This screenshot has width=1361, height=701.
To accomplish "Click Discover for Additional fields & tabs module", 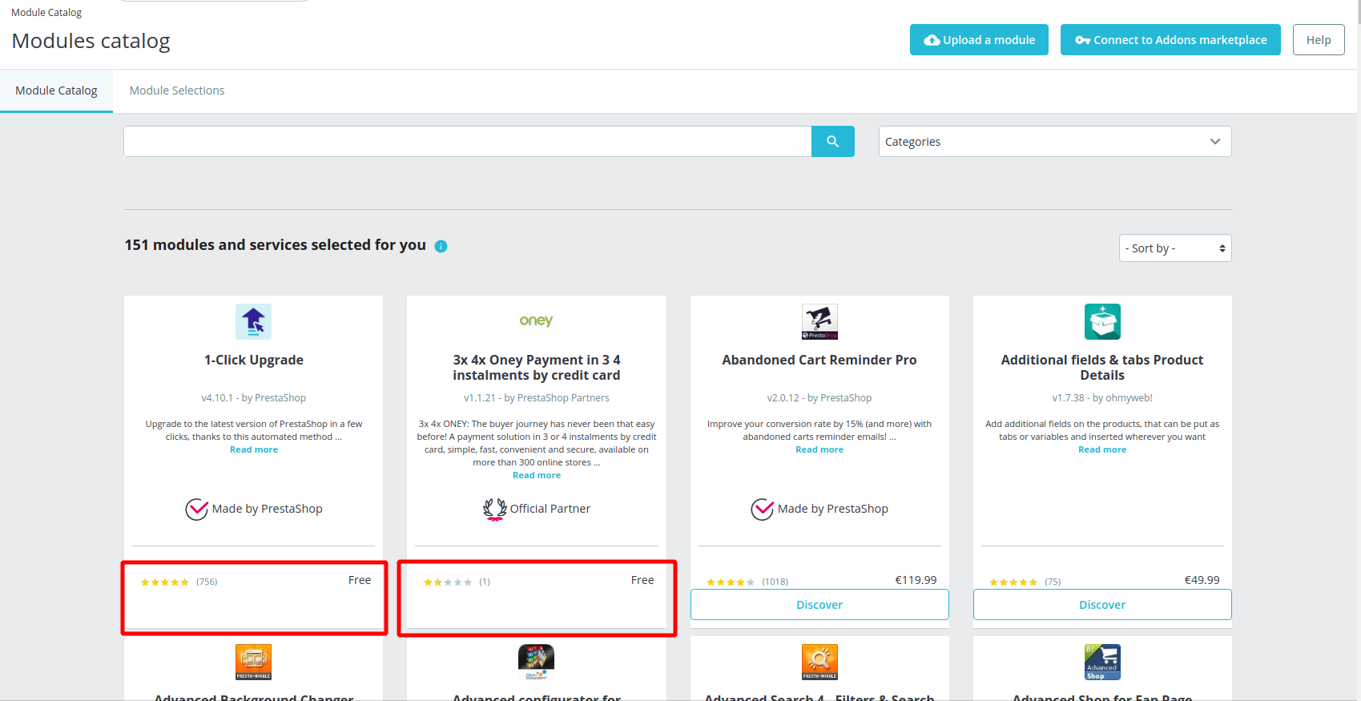I will pos(1102,605).
